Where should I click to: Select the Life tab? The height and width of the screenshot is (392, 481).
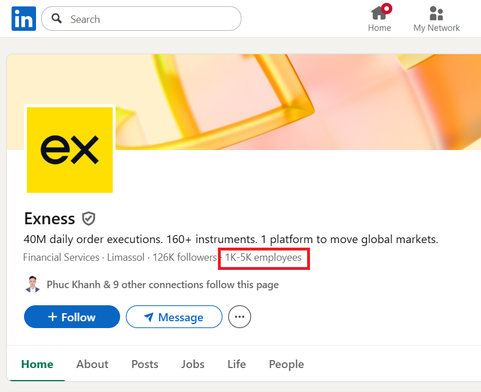pyautogui.click(x=236, y=364)
